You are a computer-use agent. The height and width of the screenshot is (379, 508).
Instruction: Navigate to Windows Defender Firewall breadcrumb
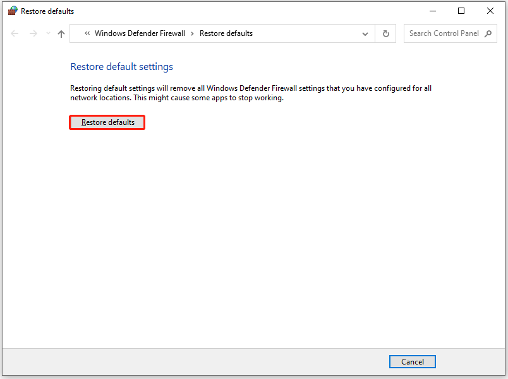point(140,33)
